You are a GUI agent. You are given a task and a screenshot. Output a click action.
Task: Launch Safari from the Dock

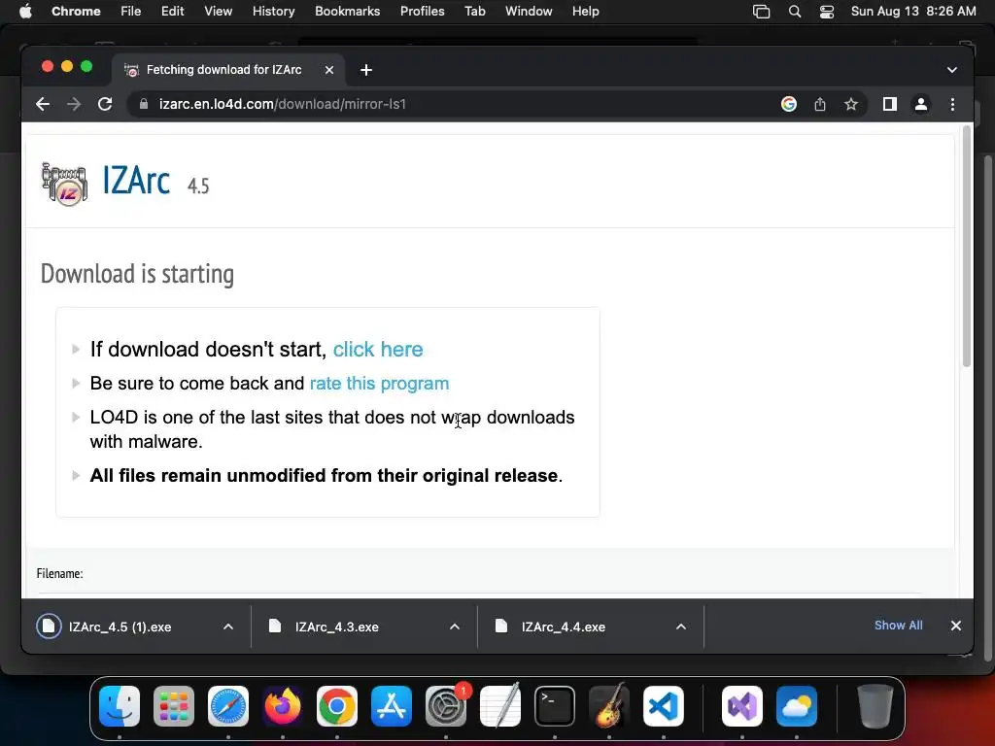click(228, 706)
